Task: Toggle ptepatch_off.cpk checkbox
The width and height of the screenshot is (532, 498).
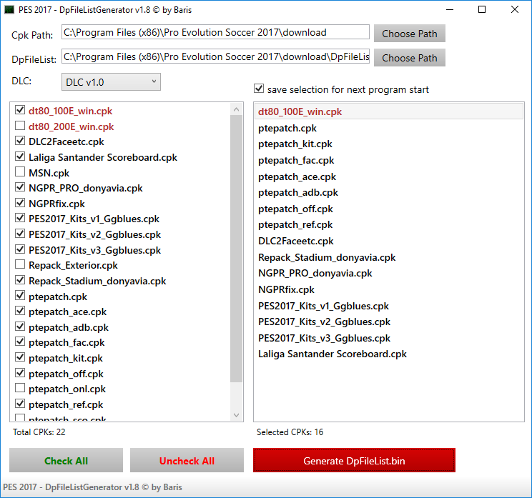Action: tap(20, 373)
